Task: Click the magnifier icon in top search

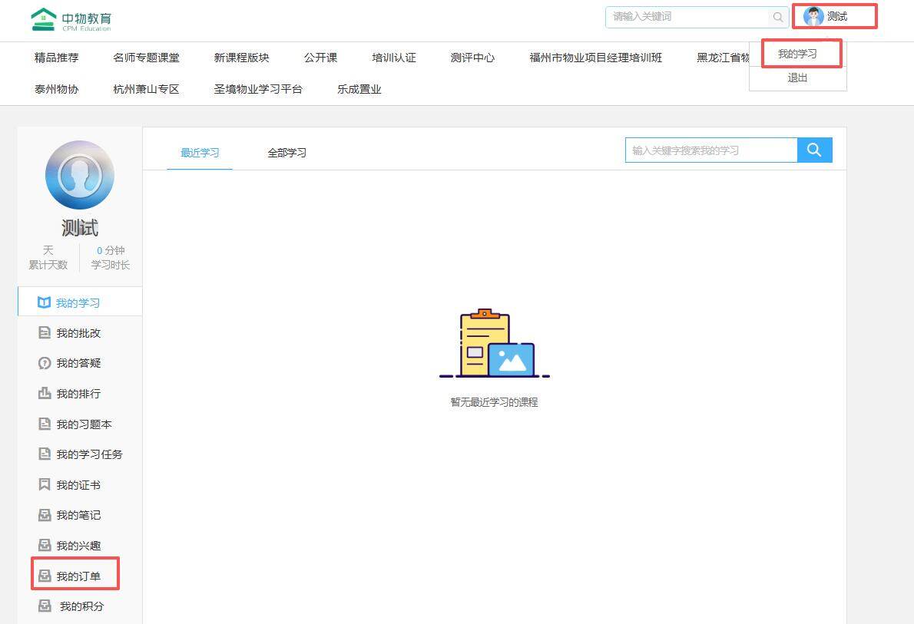Action: (x=778, y=17)
